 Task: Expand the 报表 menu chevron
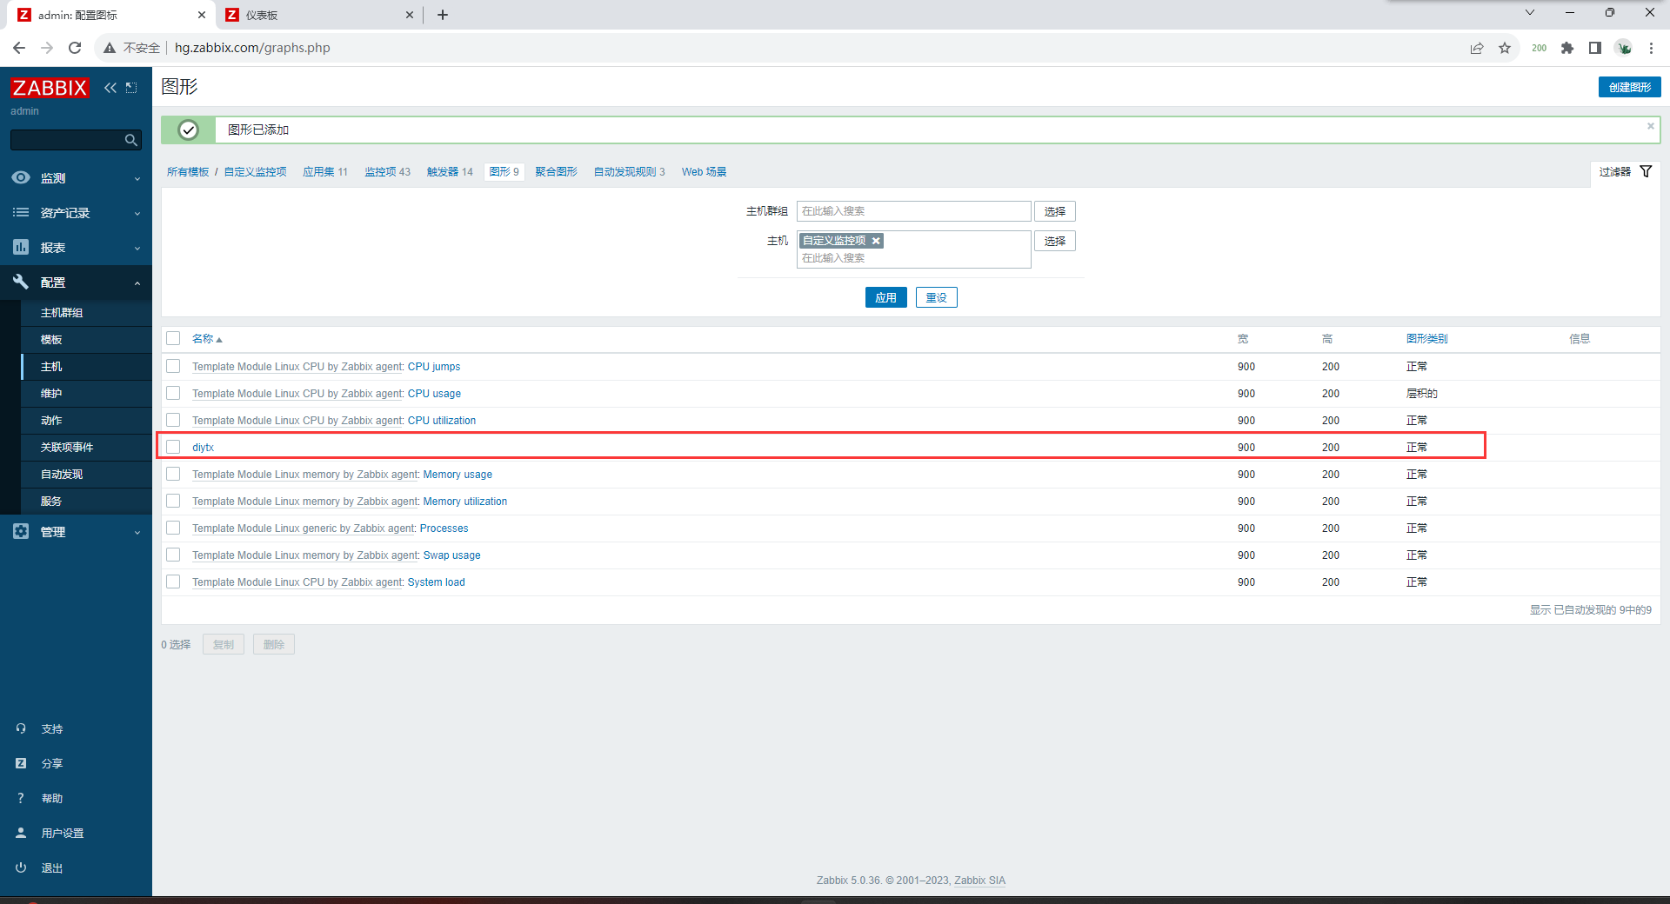137,249
